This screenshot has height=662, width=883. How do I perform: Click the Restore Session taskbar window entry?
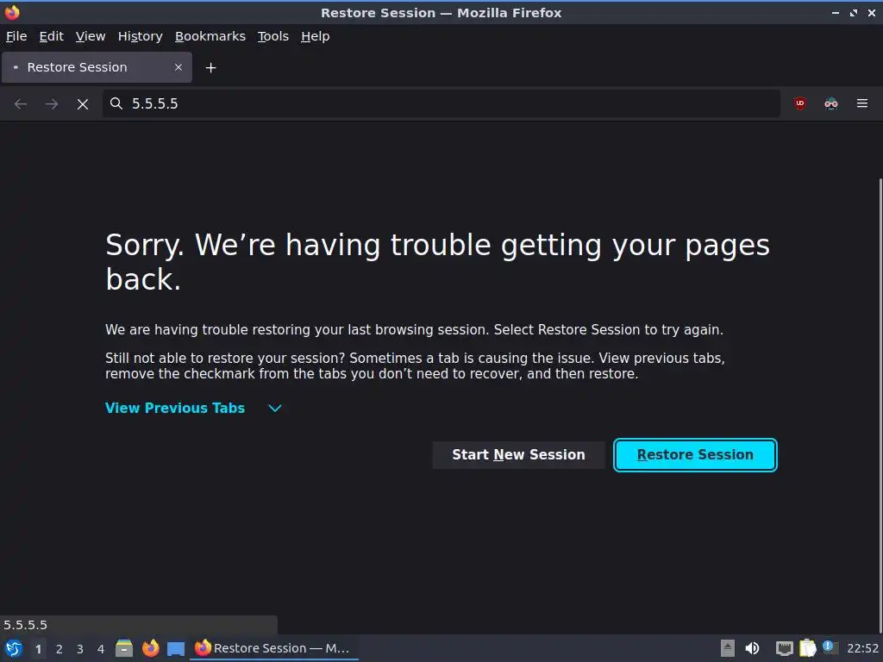(x=274, y=648)
